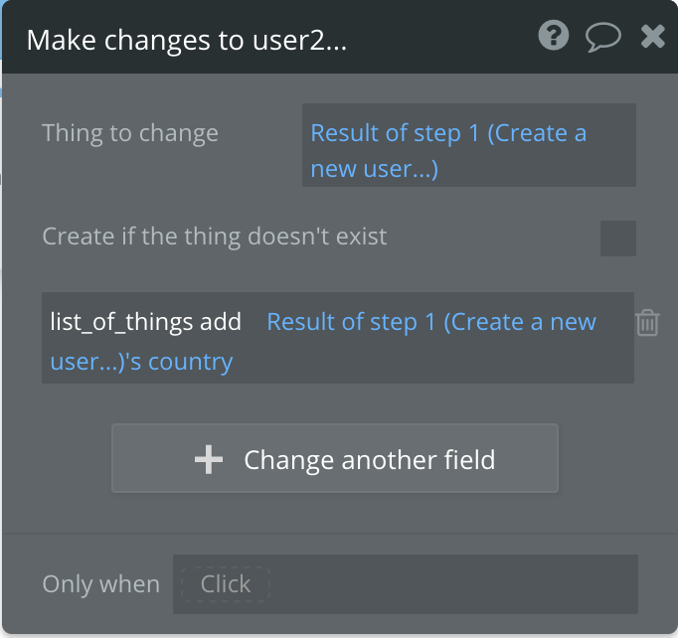Screen dimensions: 678x638
Task: Enable 'Create if the thing doesn't exist' checkbox
Action: click(x=617, y=239)
